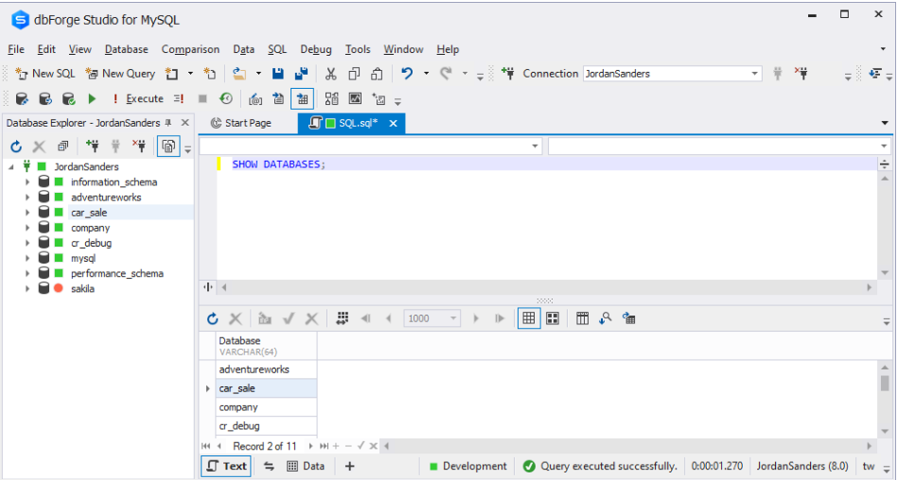
Task: Click the new connection plug icon beside Connection
Action: (x=508, y=74)
